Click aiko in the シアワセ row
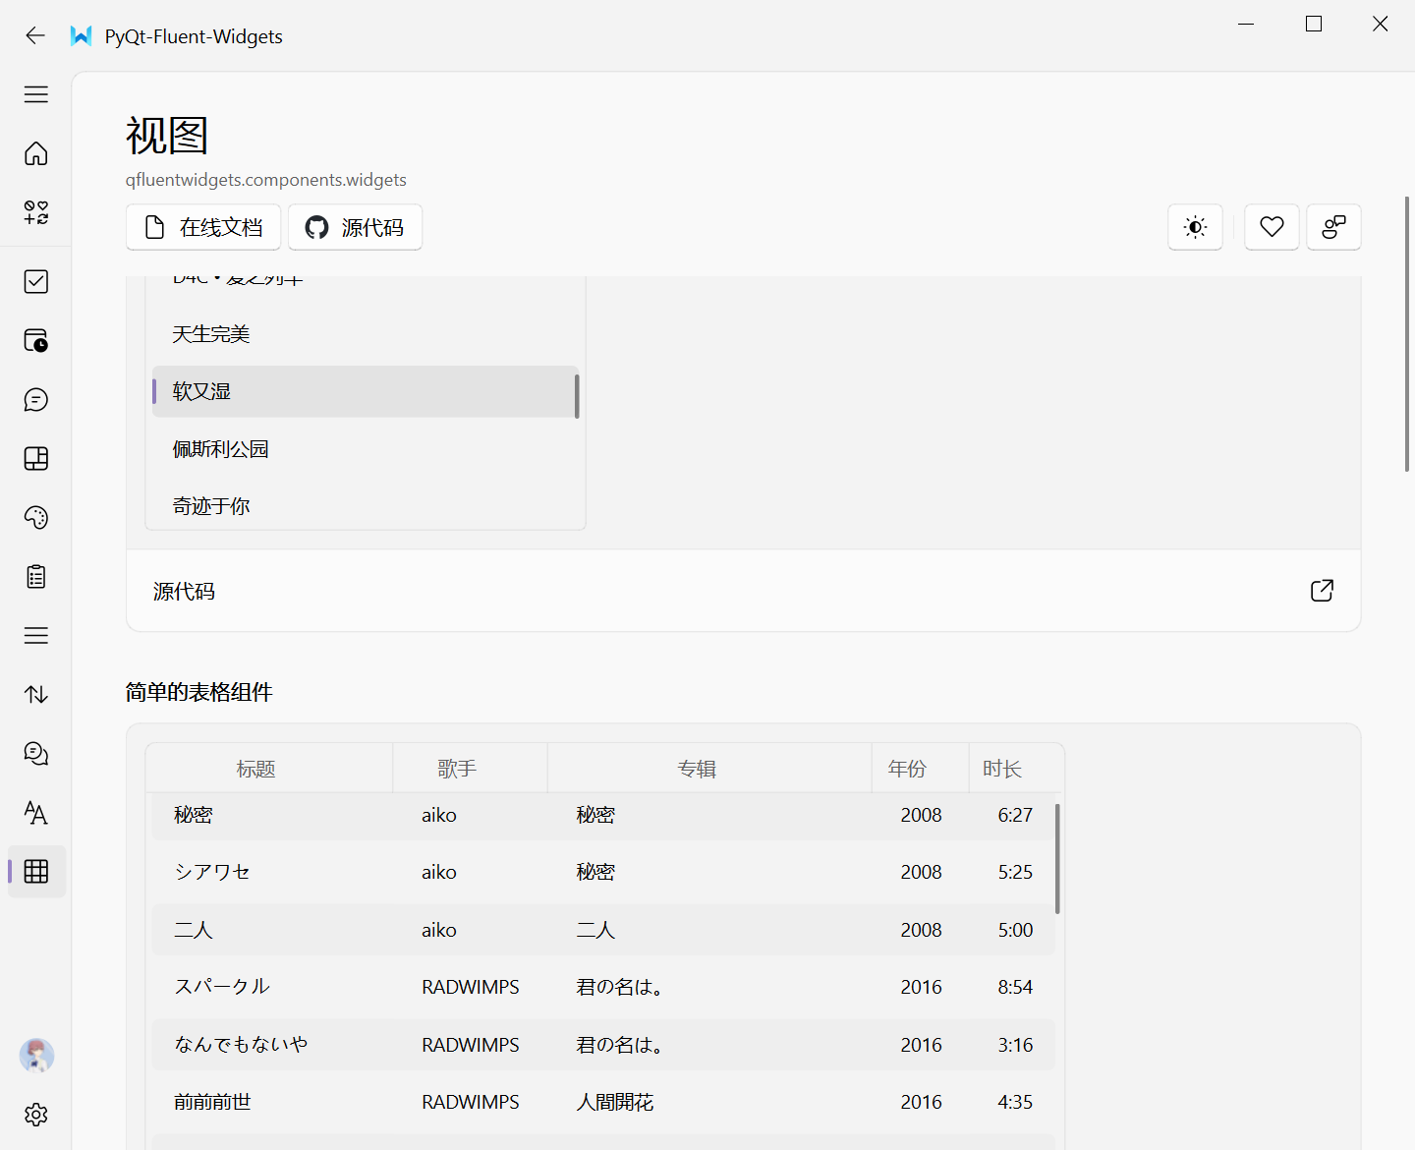 pyautogui.click(x=439, y=872)
